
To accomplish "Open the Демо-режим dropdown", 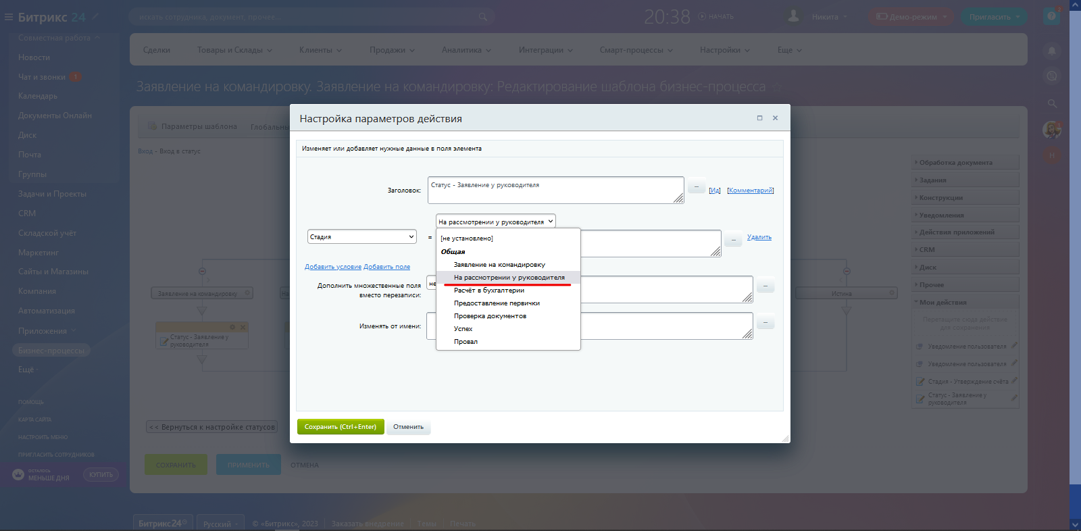I will (911, 17).
